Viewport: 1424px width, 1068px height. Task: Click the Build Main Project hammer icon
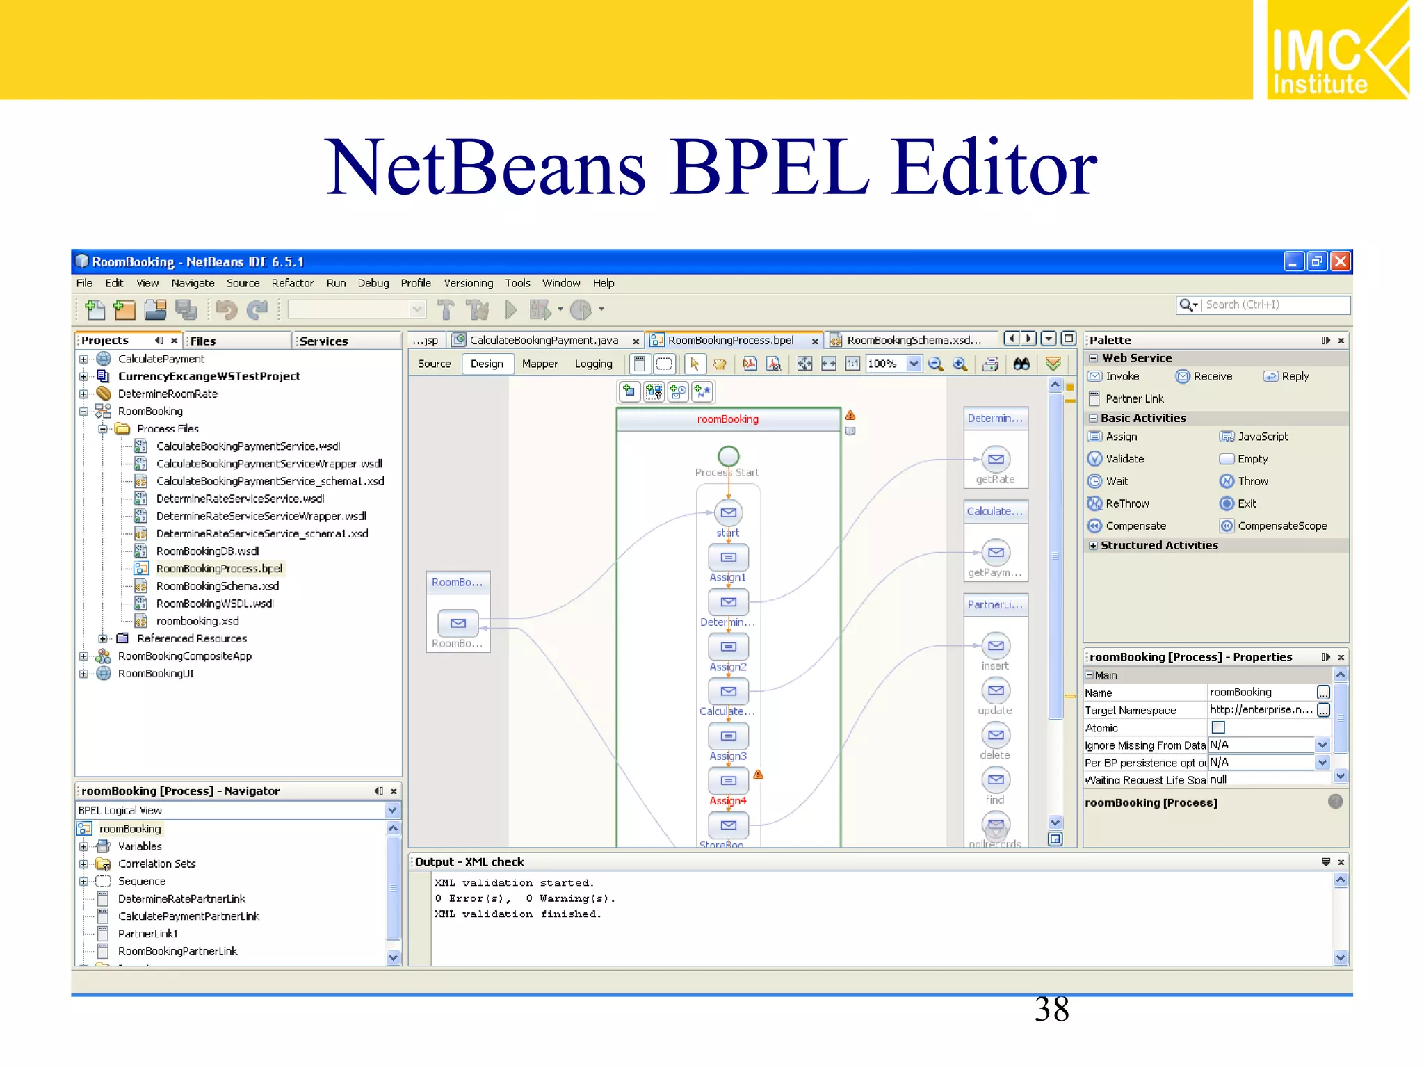pyautogui.click(x=446, y=309)
